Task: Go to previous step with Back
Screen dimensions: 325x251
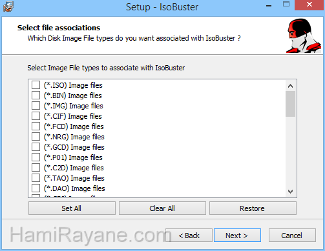Action: click(189, 236)
